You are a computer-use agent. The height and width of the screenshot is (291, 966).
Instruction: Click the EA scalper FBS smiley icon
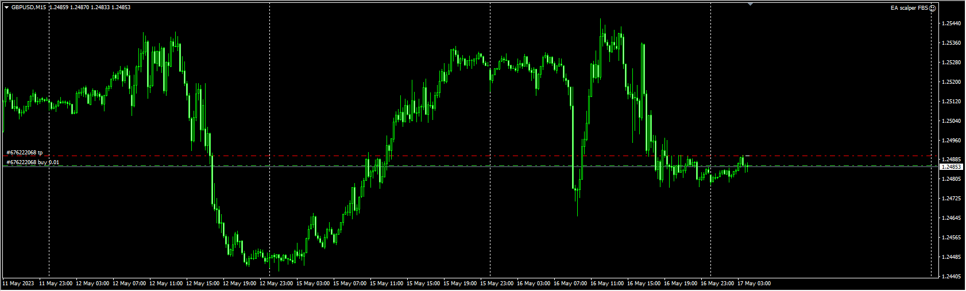[933, 8]
